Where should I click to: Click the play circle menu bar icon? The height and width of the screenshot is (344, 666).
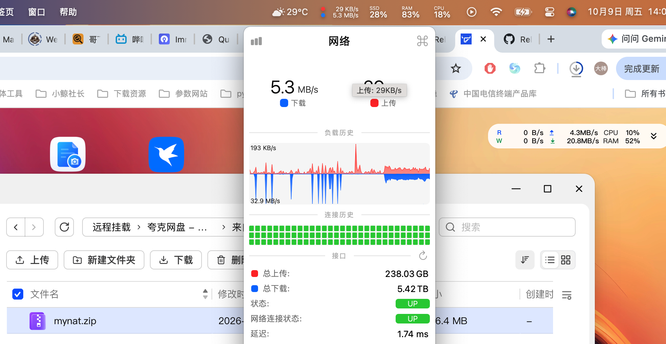coord(471,12)
